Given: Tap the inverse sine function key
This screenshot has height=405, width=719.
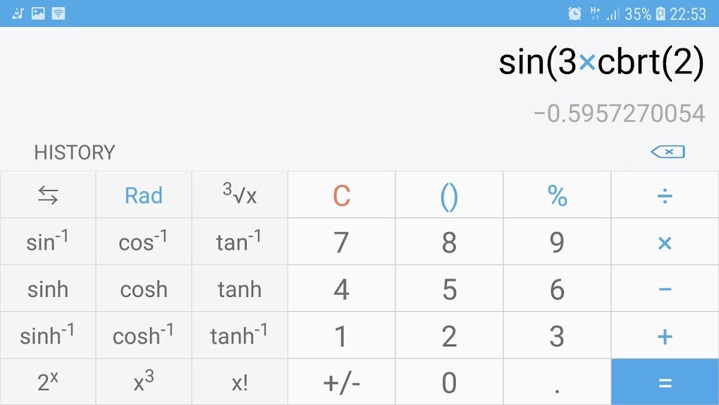Looking at the screenshot, I should coord(47,242).
